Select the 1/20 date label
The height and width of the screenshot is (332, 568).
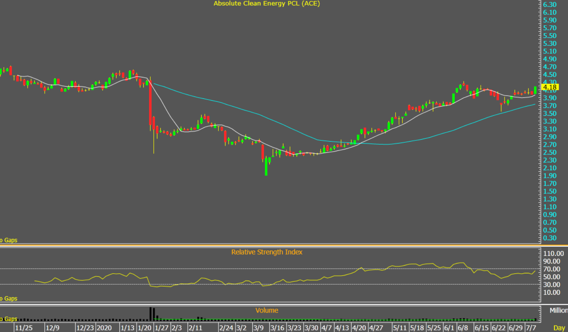click(144, 328)
